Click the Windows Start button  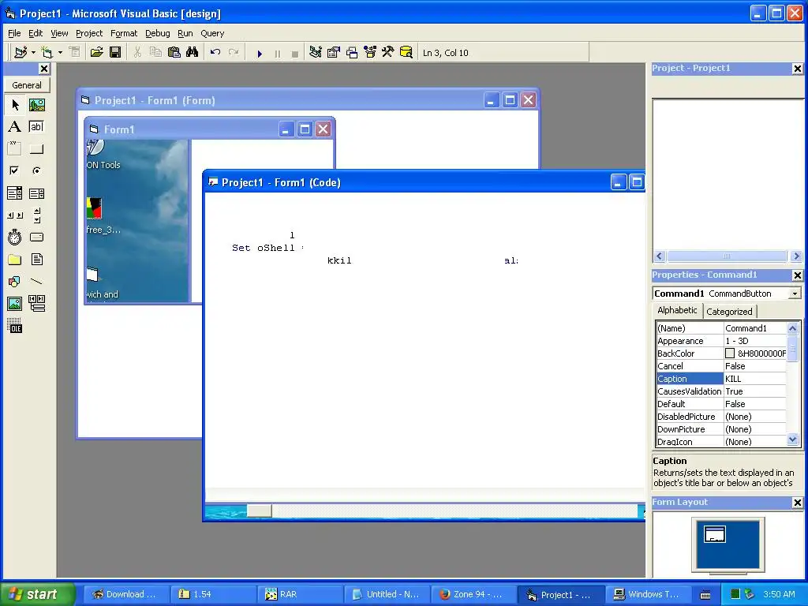[36, 594]
